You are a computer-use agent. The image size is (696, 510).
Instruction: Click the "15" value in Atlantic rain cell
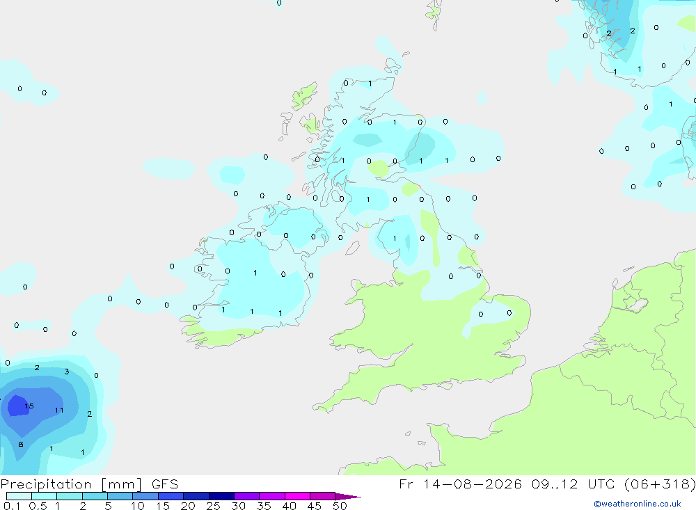click(x=29, y=406)
